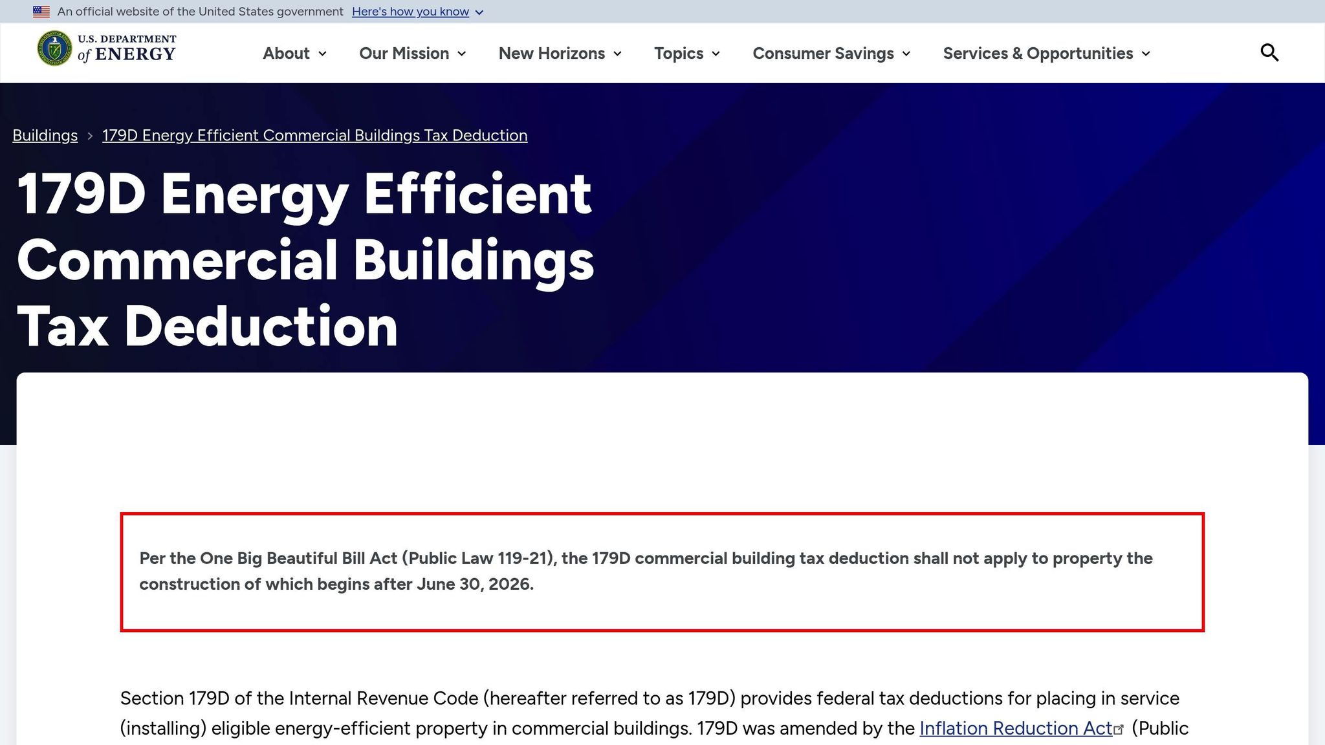Open the Consumer Savings menu
The width and height of the screenshot is (1325, 745).
pyautogui.click(x=823, y=53)
